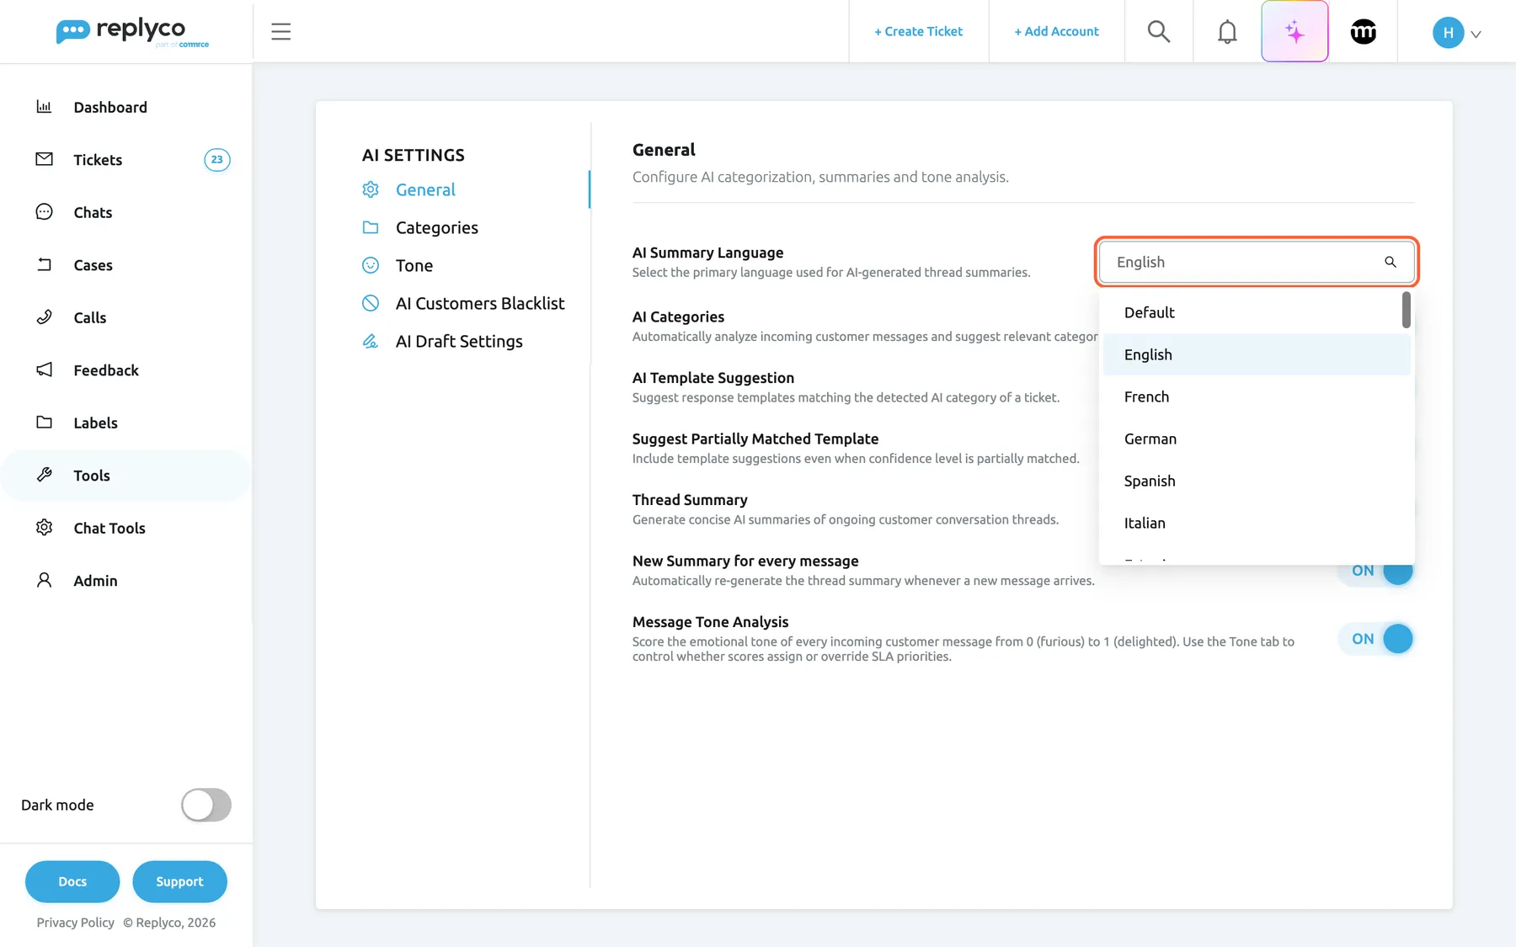Choose French from the language list
This screenshot has width=1516, height=947.
(x=1257, y=396)
